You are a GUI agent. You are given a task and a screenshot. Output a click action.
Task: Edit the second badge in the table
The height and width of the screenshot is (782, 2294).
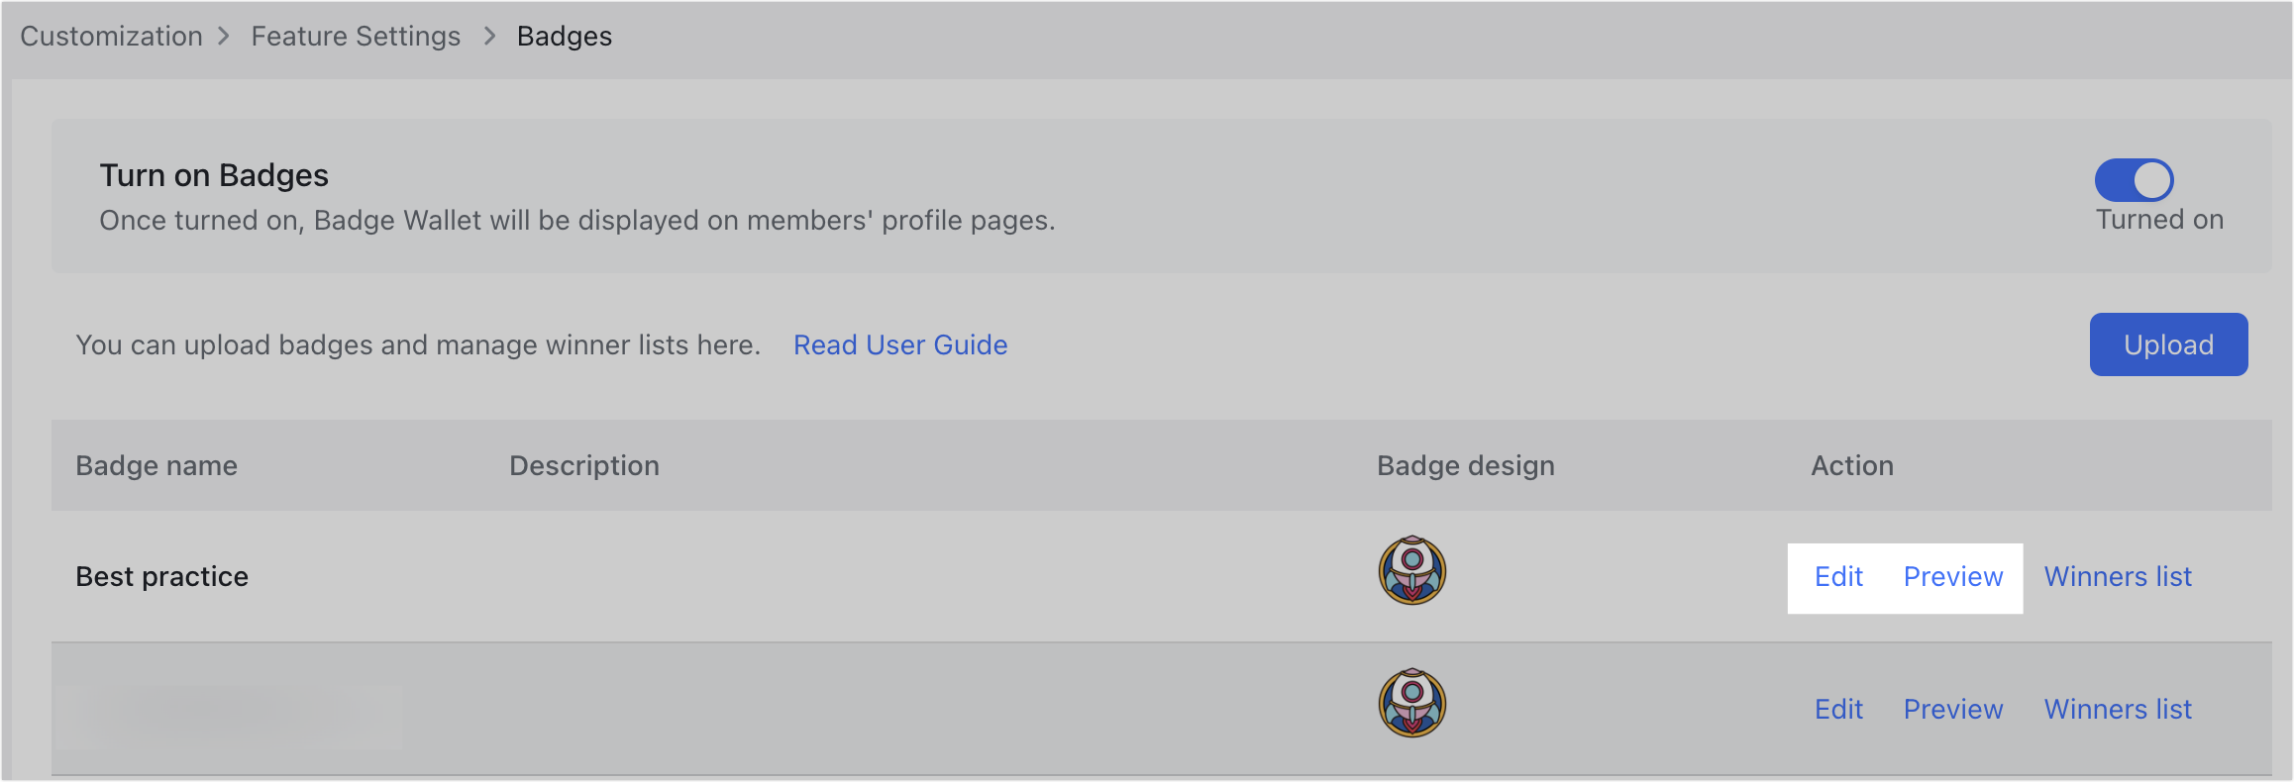coord(1837,709)
